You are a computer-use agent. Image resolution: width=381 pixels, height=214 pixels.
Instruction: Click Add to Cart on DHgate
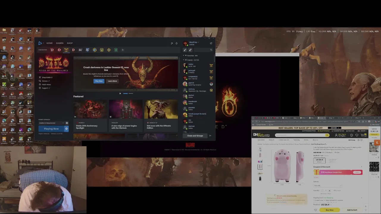(352, 210)
